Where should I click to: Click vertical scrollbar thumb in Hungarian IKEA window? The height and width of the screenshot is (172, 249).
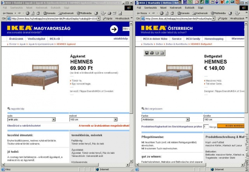coord(131,69)
